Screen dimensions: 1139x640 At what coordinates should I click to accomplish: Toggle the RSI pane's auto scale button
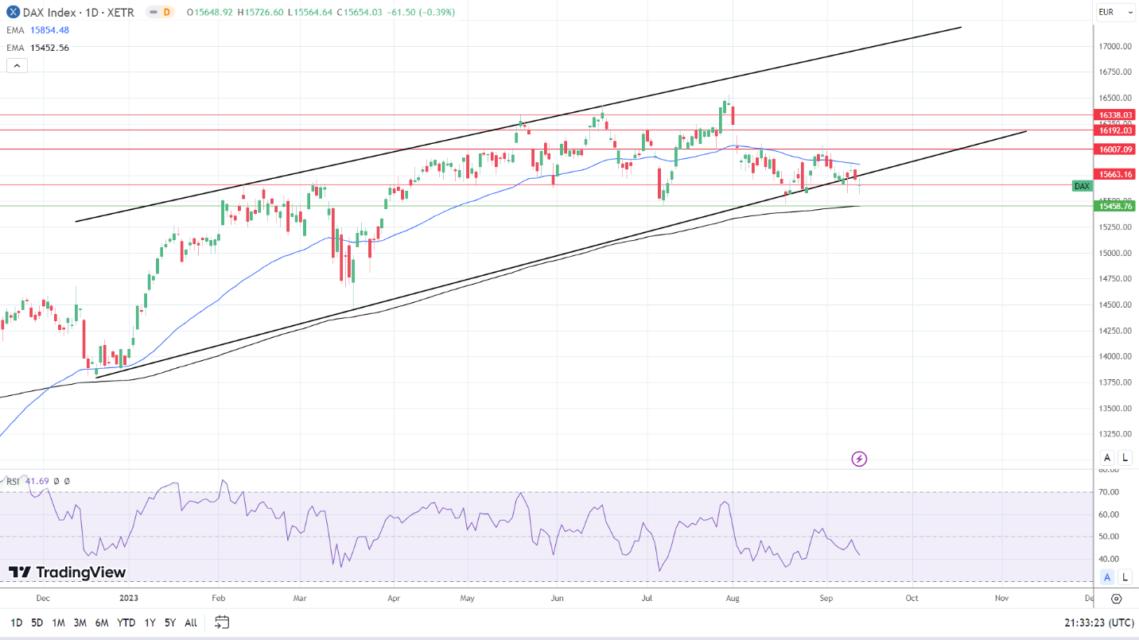[1106, 576]
